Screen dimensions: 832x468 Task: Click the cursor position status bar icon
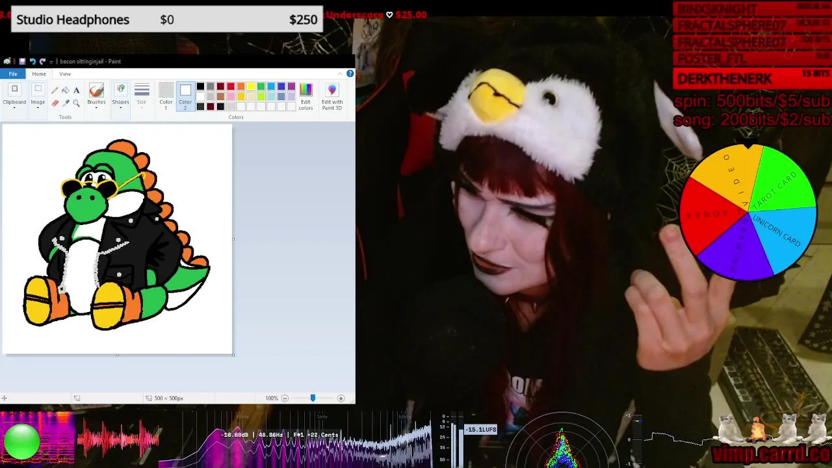pyautogui.click(x=4, y=398)
